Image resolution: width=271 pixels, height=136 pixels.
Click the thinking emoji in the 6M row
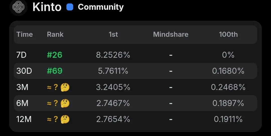(65, 103)
